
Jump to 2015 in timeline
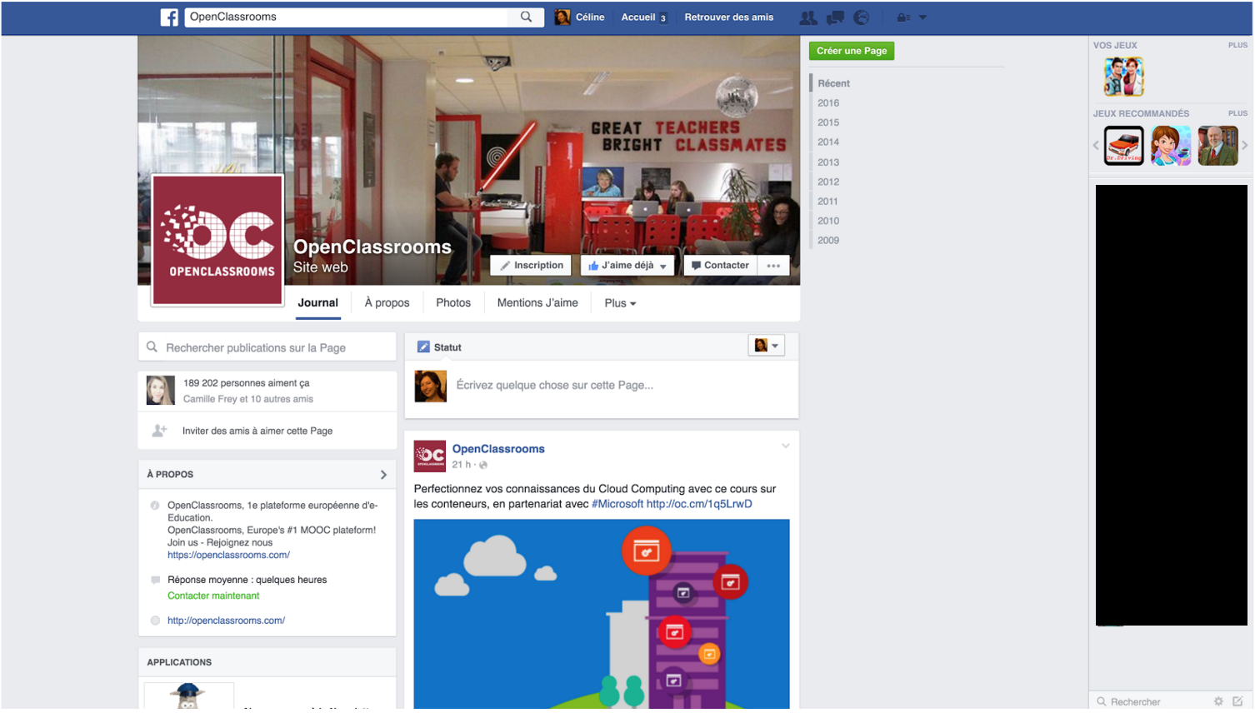click(828, 122)
